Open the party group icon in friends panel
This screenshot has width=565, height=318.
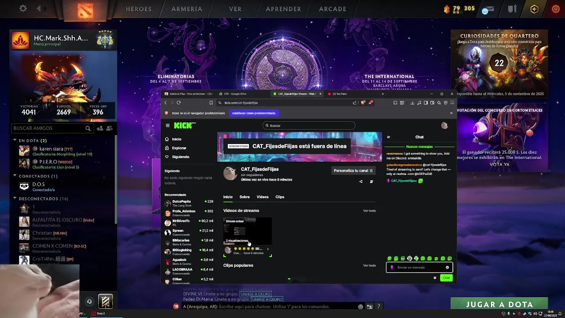[109, 128]
